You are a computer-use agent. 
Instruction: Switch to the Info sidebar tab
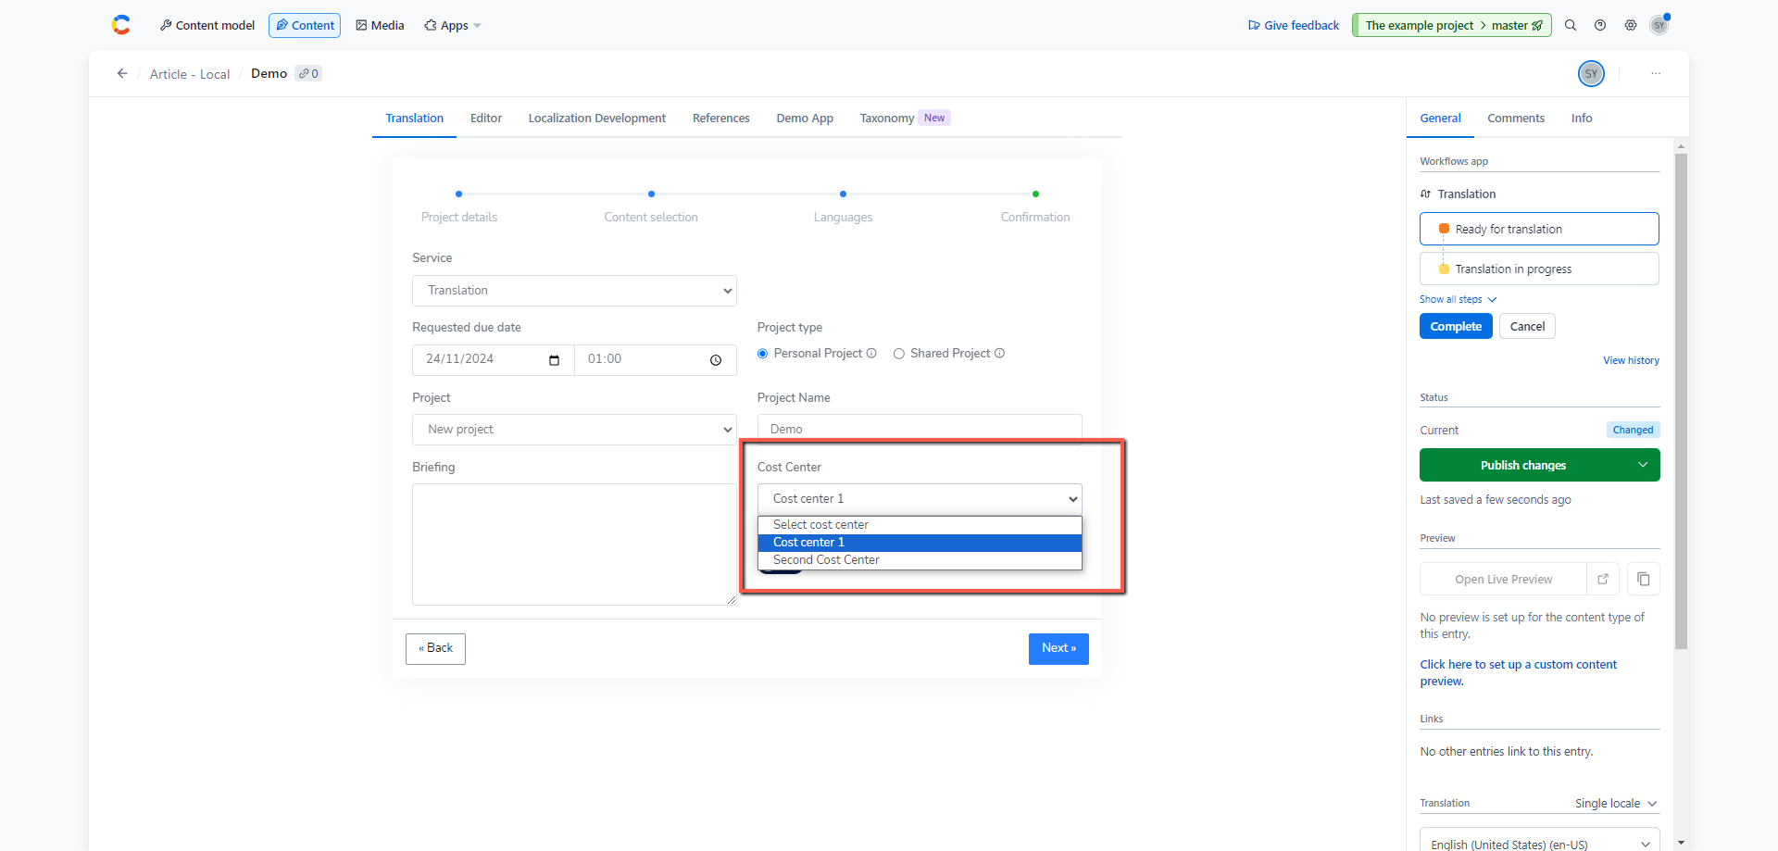tap(1582, 118)
